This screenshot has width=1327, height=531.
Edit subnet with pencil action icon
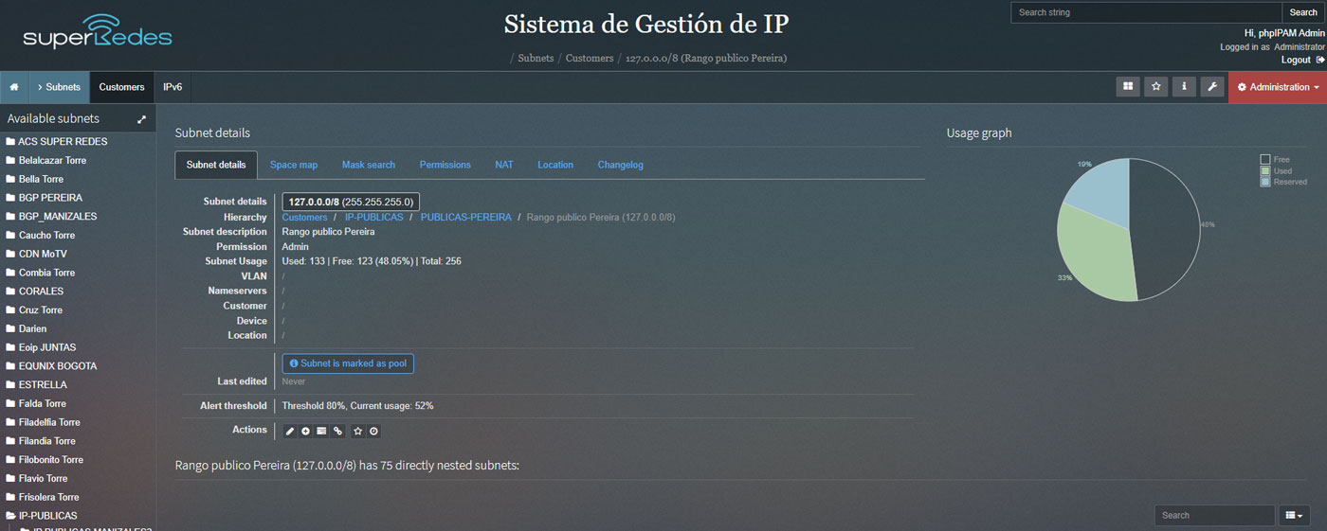coord(290,432)
